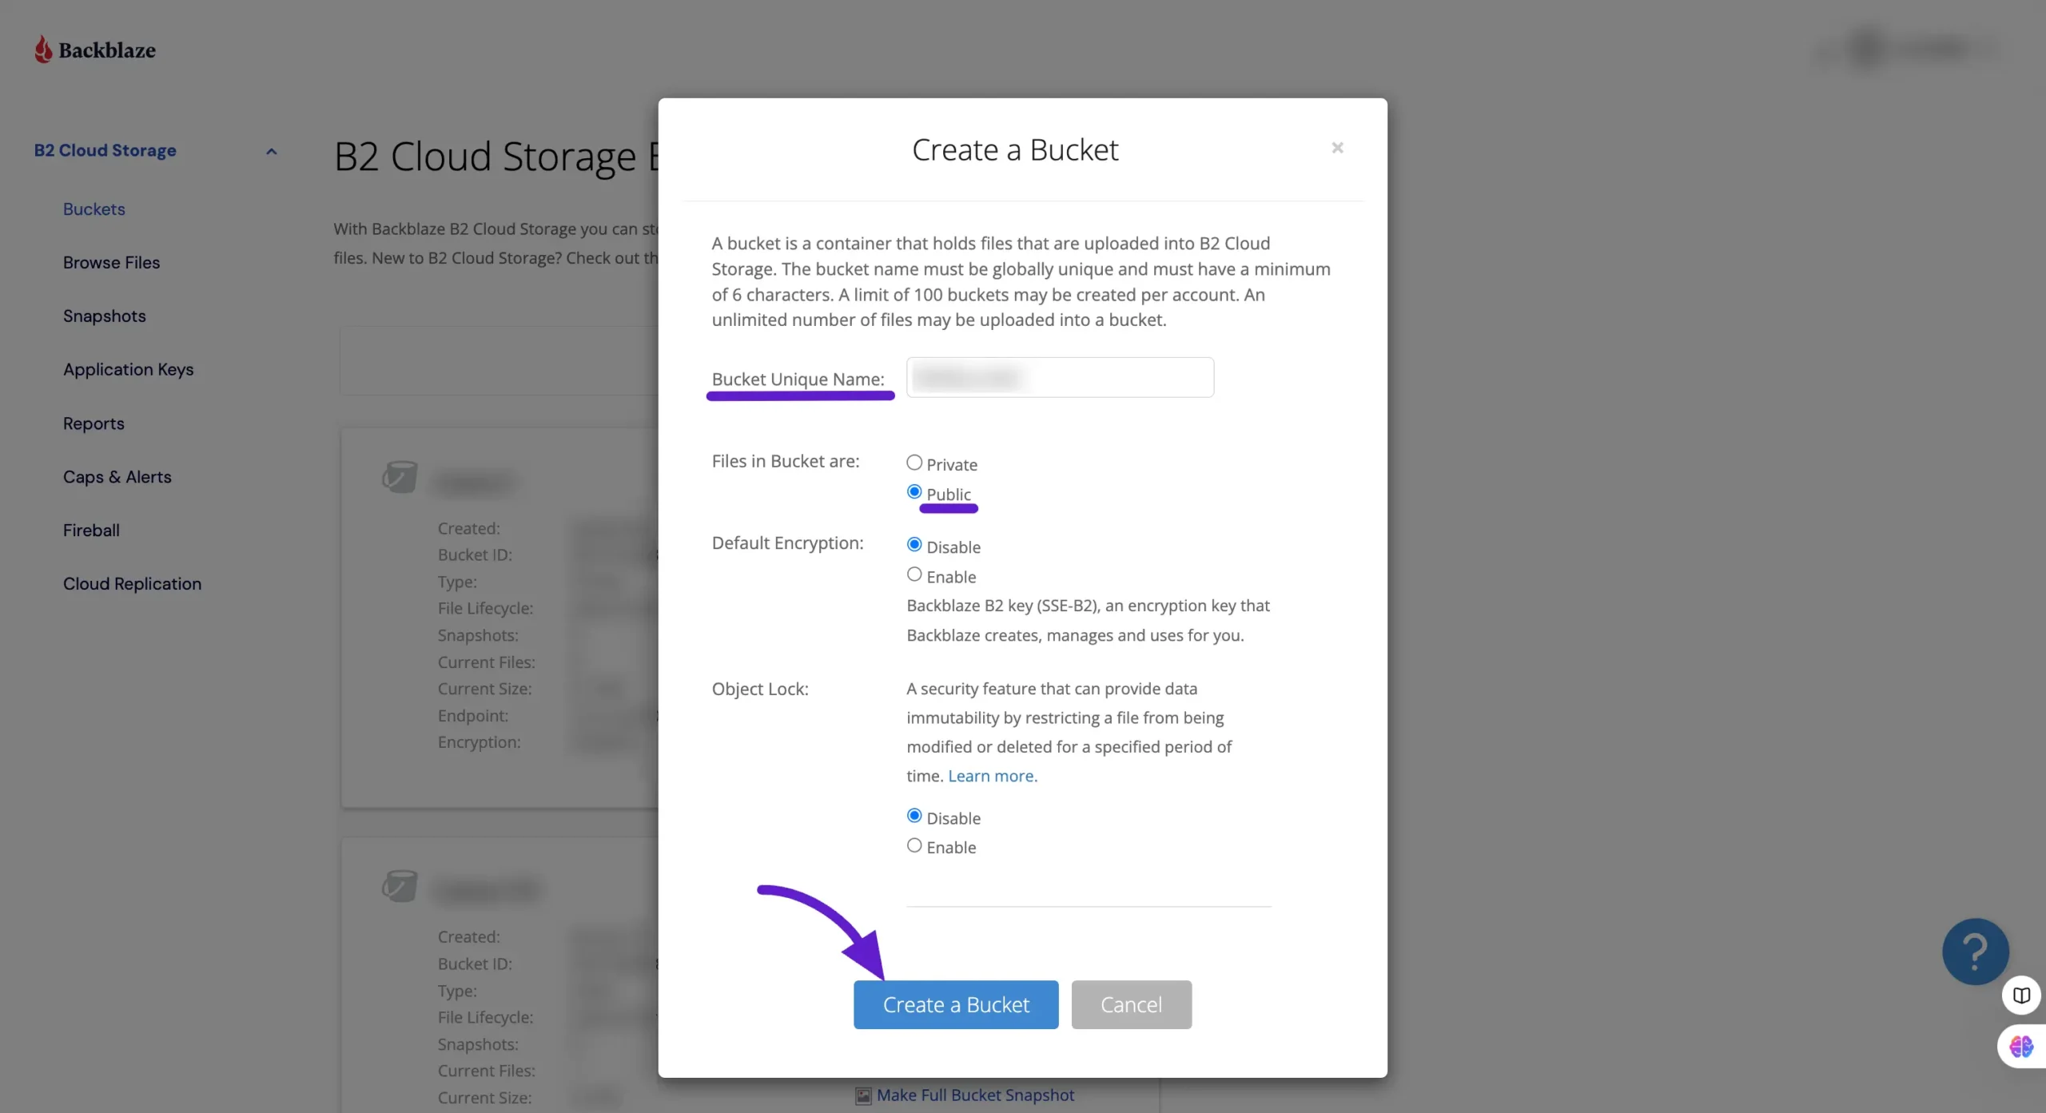Click the second bucket icon in background list

399,885
